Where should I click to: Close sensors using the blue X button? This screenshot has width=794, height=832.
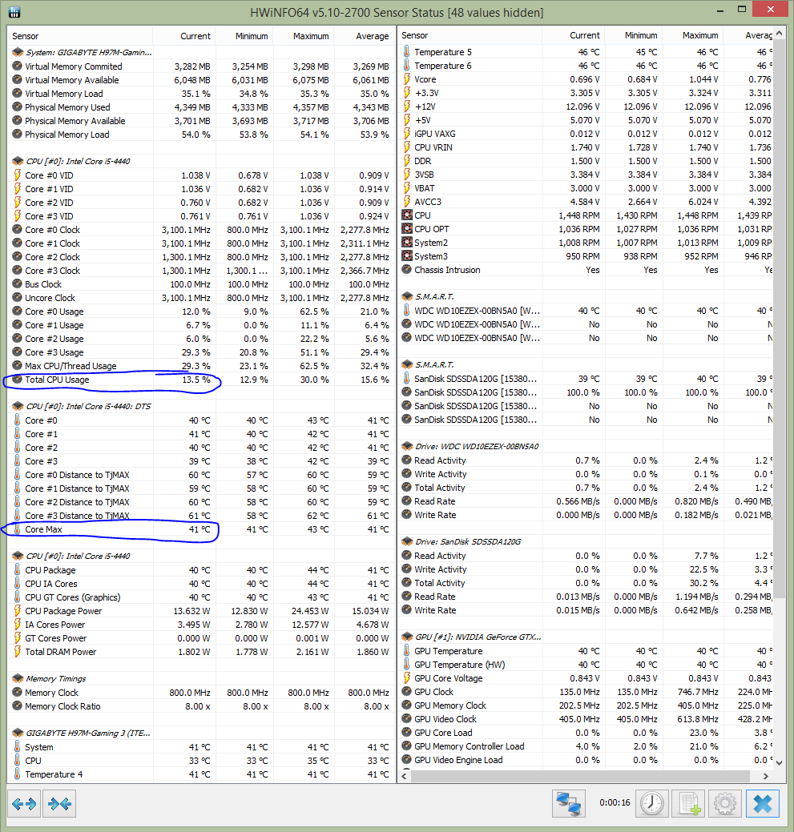tap(763, 803)
